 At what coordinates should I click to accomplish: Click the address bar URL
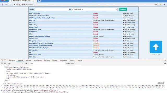tap(25, 5)
